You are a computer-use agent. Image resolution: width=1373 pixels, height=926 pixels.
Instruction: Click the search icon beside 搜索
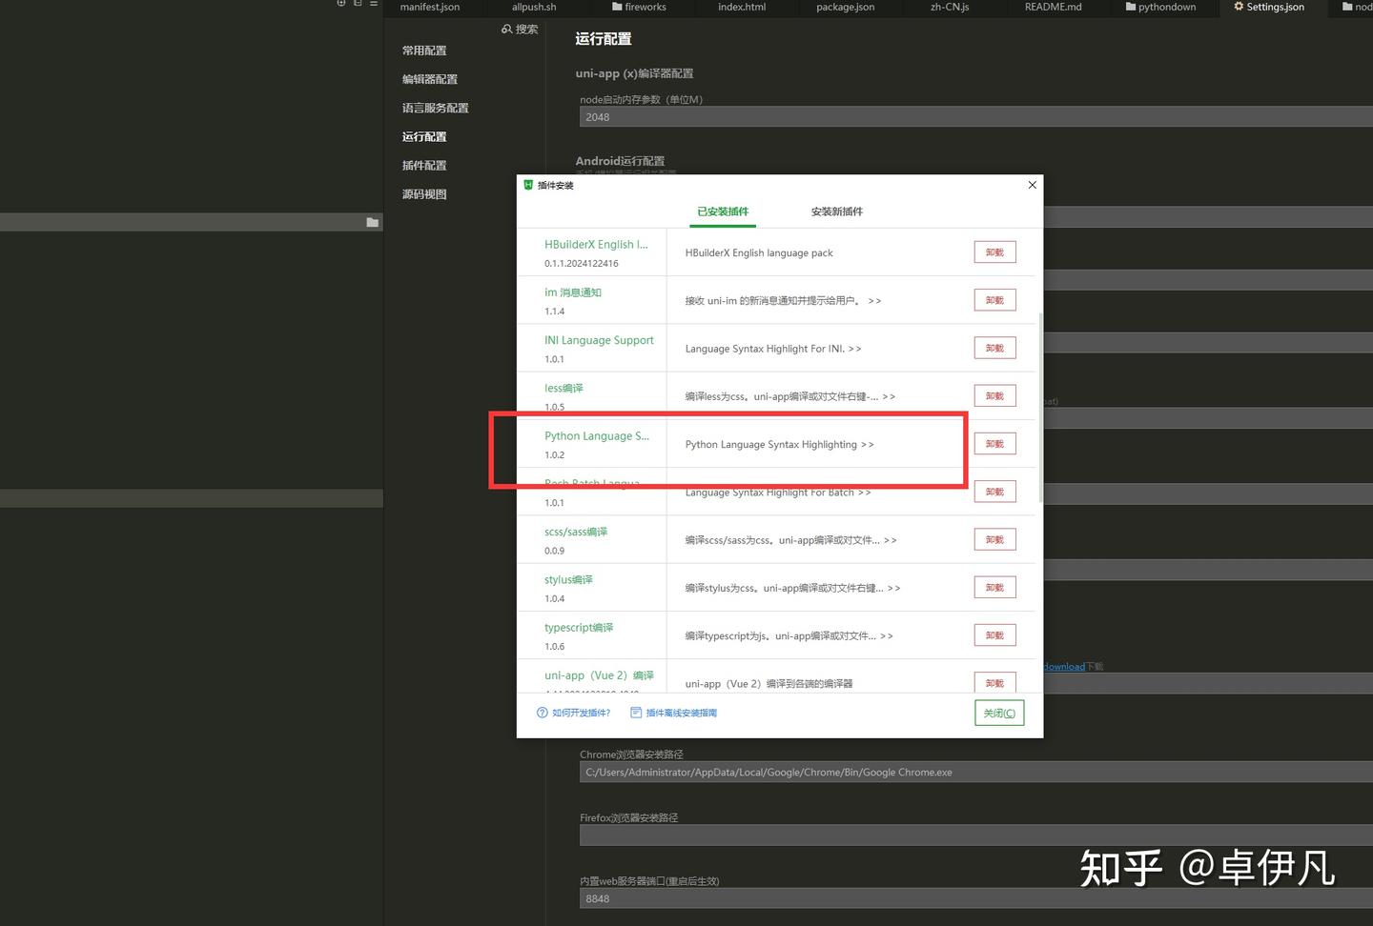pyautogui.click(x=506, y=29)
